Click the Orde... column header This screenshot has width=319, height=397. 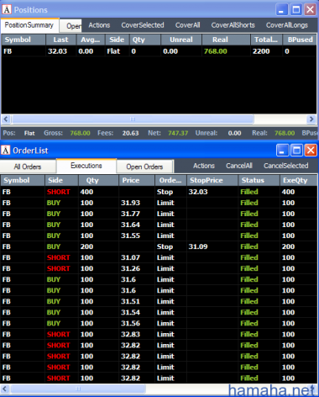170,180
